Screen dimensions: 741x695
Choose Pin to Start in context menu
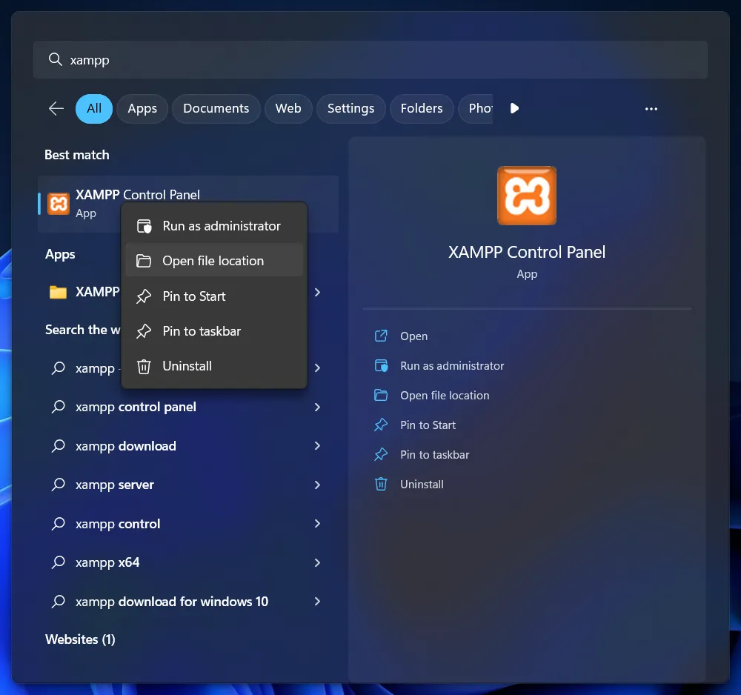pos(214,296)
